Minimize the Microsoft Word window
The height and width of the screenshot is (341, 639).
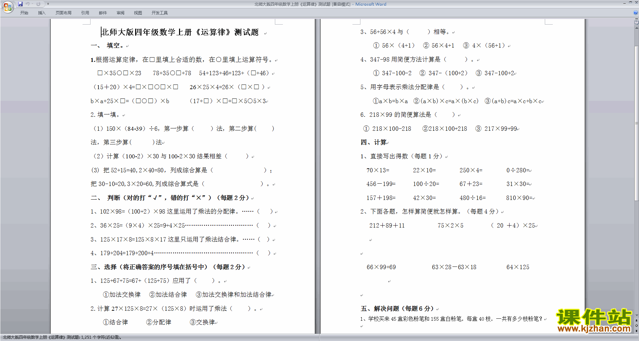pyautogui.click(x=624, y=3)
